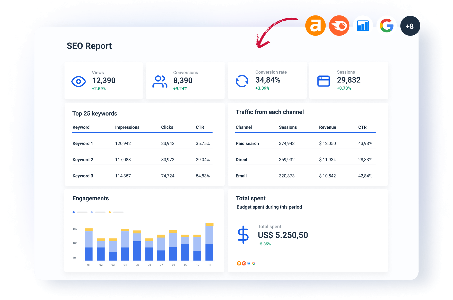This screenshot has height=300, width=453.
Task: Click the +5.35% indicator under Total spent
Action: [264, 244]
